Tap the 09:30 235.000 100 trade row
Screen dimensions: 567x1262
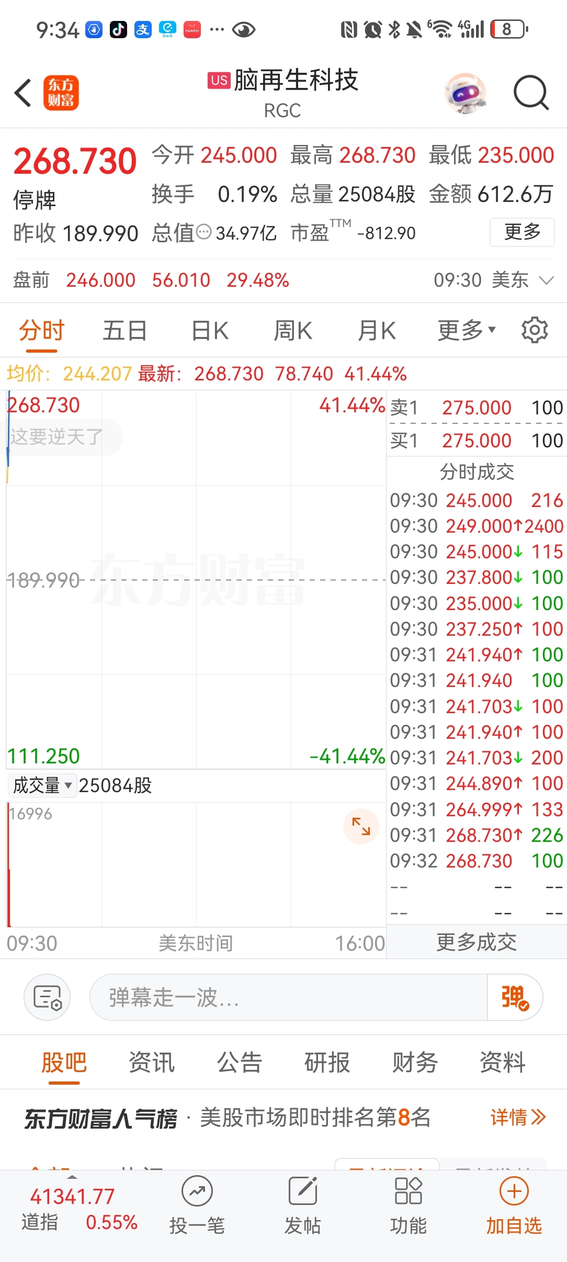477,603
